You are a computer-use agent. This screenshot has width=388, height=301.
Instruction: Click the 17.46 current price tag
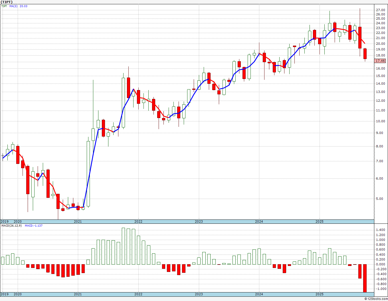[x=380, y=61]
